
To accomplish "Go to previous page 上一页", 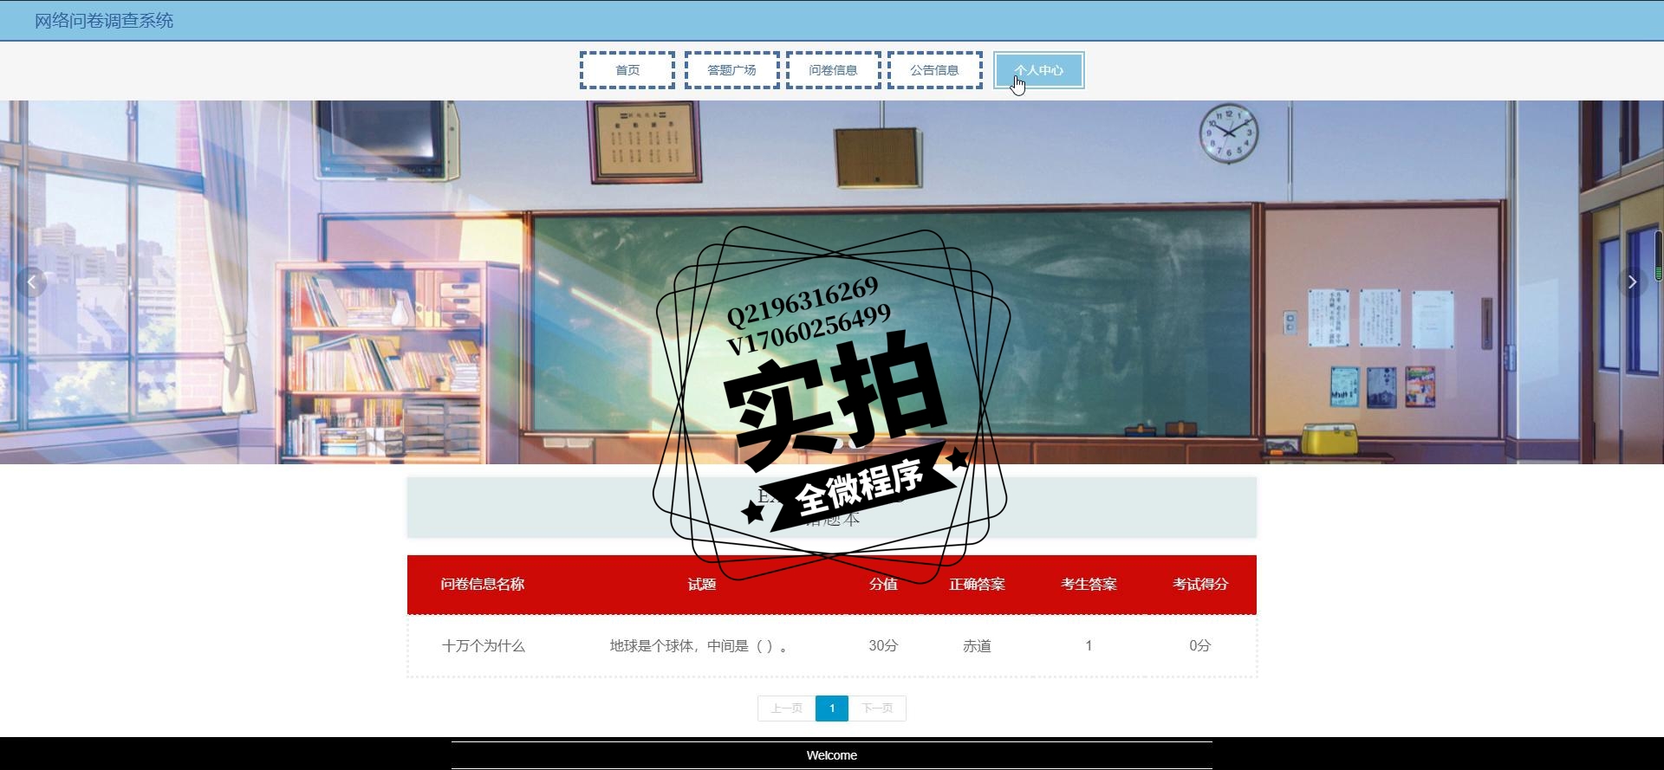I will 786,709.
